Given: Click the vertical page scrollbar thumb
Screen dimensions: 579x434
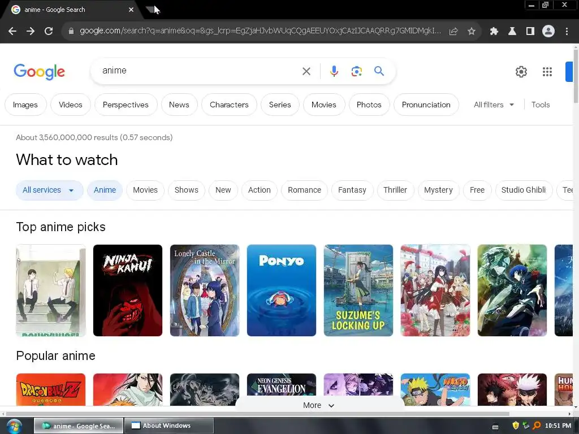Looking at the screenshot, I should (x=576, y=76).
